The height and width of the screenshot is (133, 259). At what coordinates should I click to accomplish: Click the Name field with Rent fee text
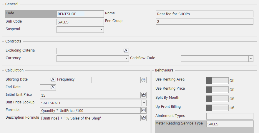point(204,14)
